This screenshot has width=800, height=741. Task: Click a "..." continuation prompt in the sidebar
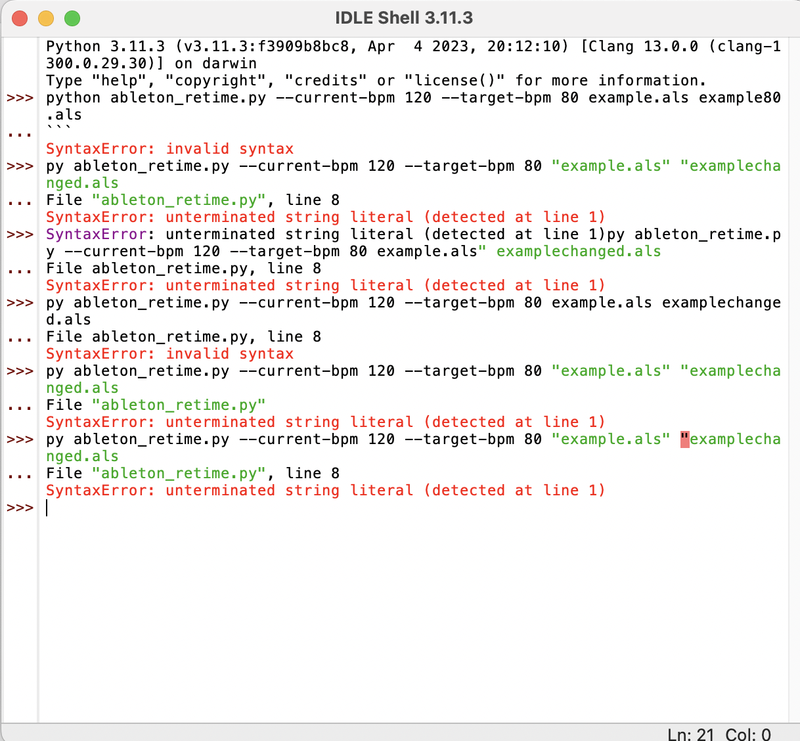point(20,131)
